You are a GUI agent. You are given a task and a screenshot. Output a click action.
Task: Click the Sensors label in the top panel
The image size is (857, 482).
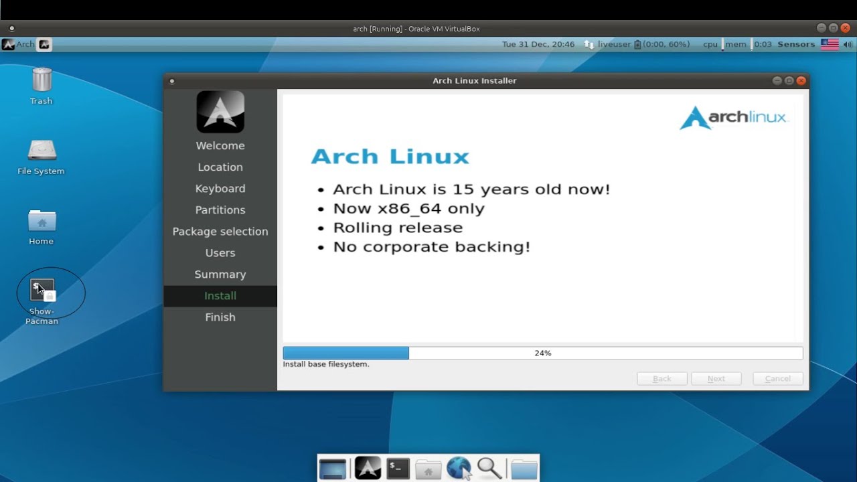pyautogui.click(x=796, y=44)
